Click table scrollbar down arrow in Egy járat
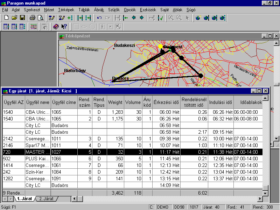The height and width of the screenshot is (210, 280). click(x=265, y=193)
